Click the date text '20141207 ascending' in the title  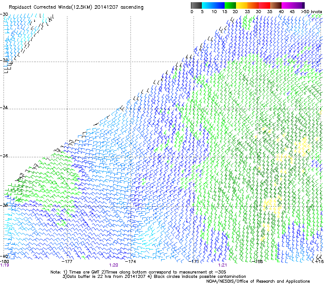pyautogui.click(x=119, y=7)
